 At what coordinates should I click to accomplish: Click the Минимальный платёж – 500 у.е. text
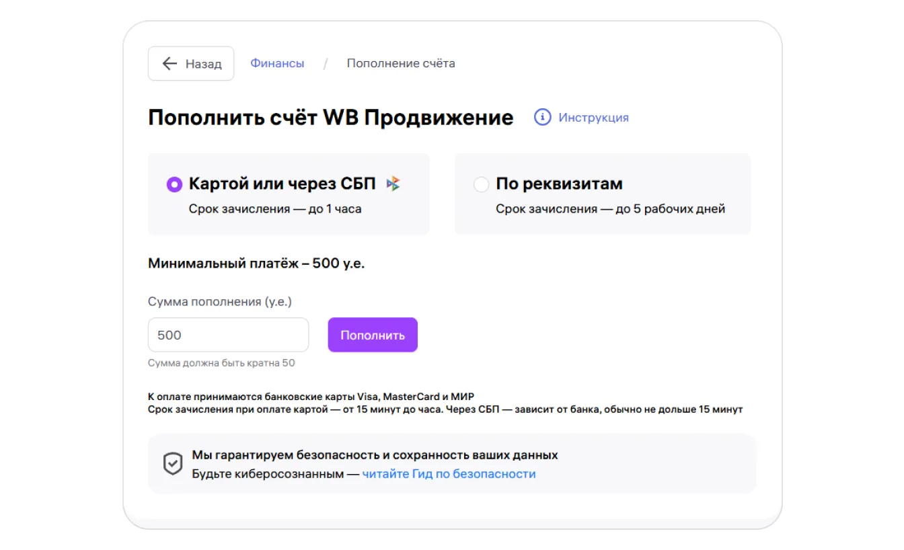256,264
